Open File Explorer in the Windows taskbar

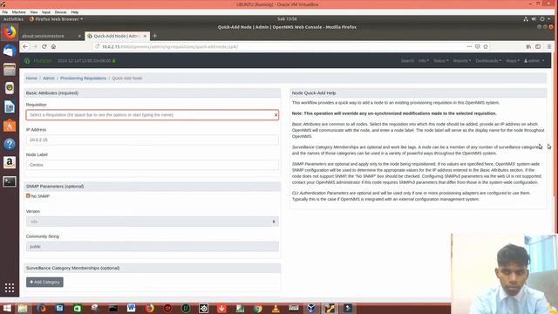23,308
